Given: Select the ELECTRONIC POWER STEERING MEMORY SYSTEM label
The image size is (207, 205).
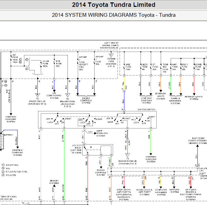Looking at the screenshot, I should click(x=197, y=141).
